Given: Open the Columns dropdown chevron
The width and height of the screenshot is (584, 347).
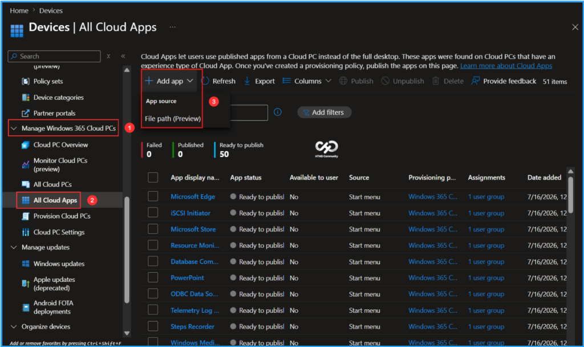Looking at the screenshot, I should (x=328, y=81).
